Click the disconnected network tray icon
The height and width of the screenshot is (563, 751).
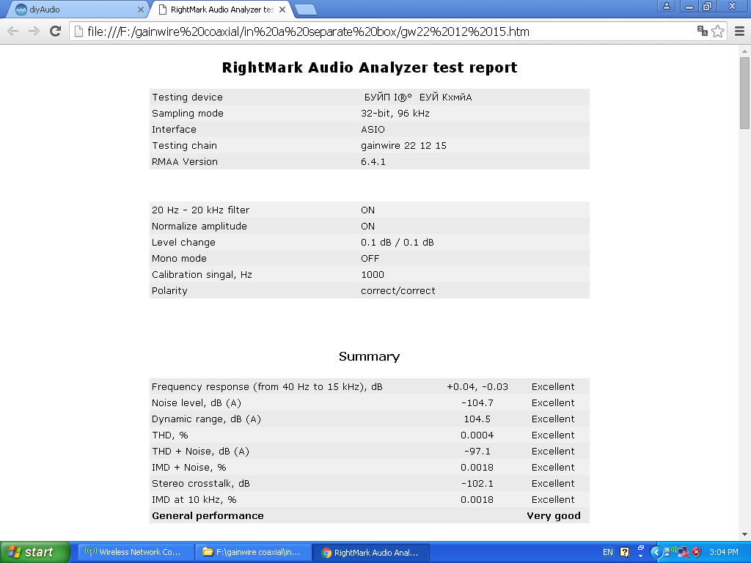click(684, 553)
